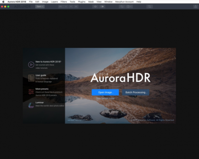This screenshot has height=159, width=199.
Task: Open the 'New to Aurora HDR 2018?' link
Action: coord(48,62)
